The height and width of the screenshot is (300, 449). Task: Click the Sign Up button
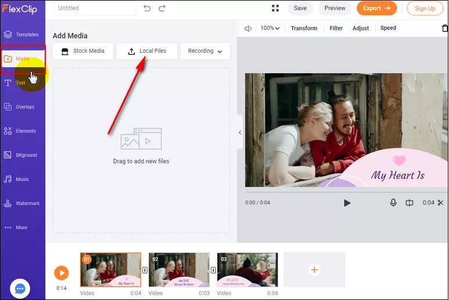tap(425, 9)
